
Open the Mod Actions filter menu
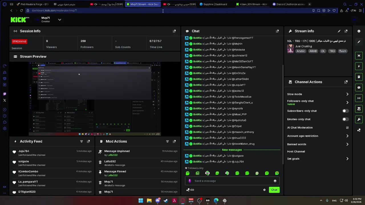point(167,141)
